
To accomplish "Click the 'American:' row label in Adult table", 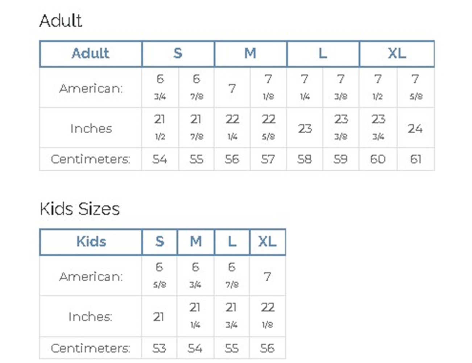I will tap(91, 88).
